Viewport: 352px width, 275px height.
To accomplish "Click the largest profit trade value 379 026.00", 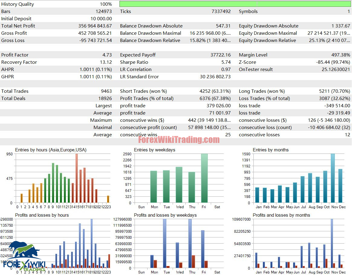I will coord(219,106).
